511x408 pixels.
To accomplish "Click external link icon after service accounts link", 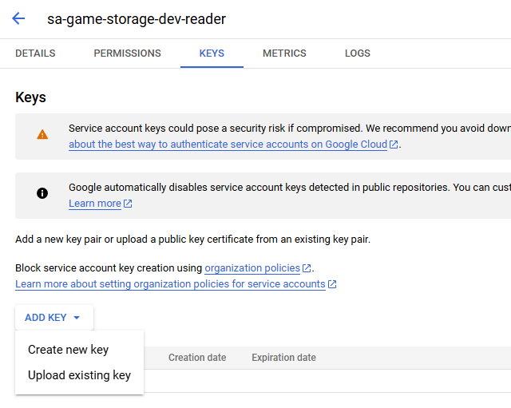I will (332, 284).
